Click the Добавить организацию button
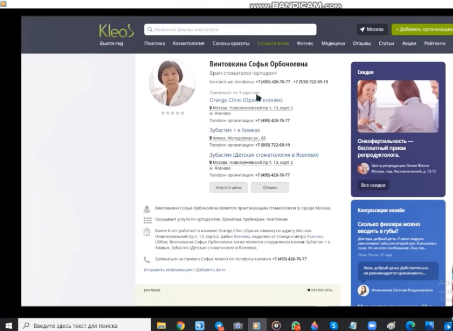The width and height of the screenshot is (453, 331). pyautogui.click(x=422, y=30)
